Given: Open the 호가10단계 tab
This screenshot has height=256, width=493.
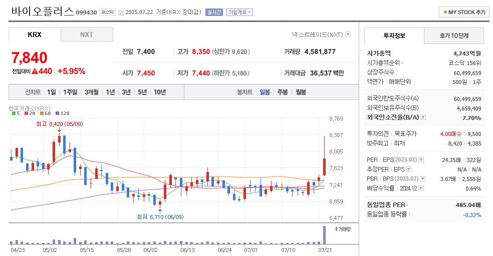Looking at the screenshot, I should 454,36.
